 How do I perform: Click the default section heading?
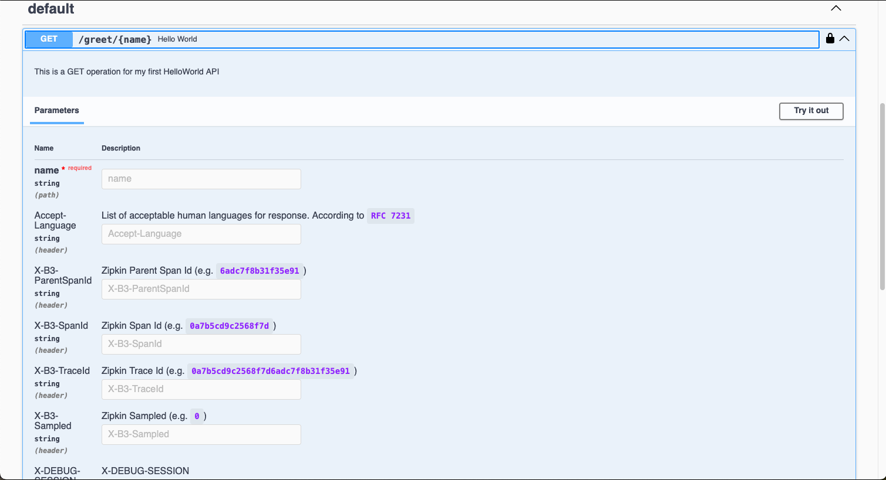(x=51, y=9)
